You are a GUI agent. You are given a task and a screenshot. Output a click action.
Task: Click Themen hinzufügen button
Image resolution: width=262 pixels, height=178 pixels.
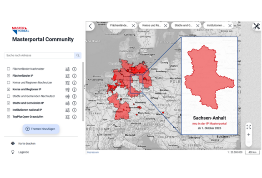[x=41, y=129]
